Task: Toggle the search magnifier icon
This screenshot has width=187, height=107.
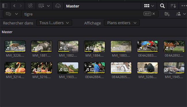Action: [162, 6]
